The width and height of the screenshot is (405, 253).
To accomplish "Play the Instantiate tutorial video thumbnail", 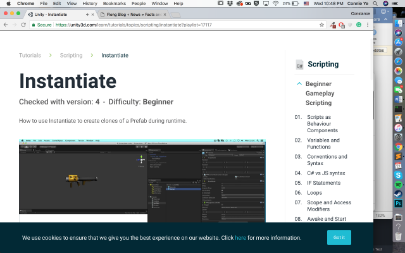I will tap(142, 181).
